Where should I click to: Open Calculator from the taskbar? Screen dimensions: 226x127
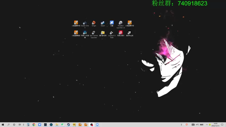pyautogui.click(x=28, y=124)
